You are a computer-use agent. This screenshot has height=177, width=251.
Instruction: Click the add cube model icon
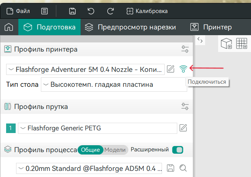point(227,44)
